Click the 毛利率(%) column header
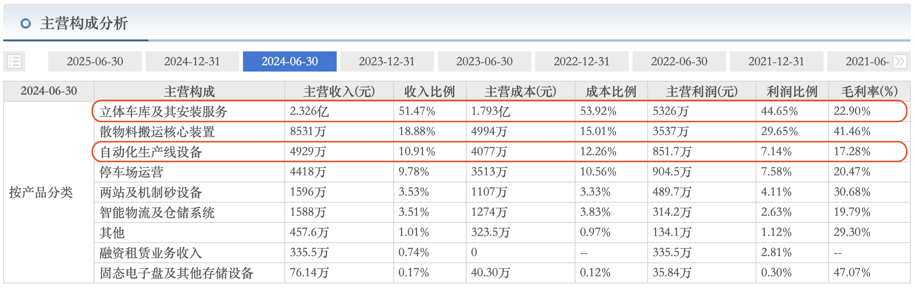Screen dimensions: 915x288 (x=869, y=91)
